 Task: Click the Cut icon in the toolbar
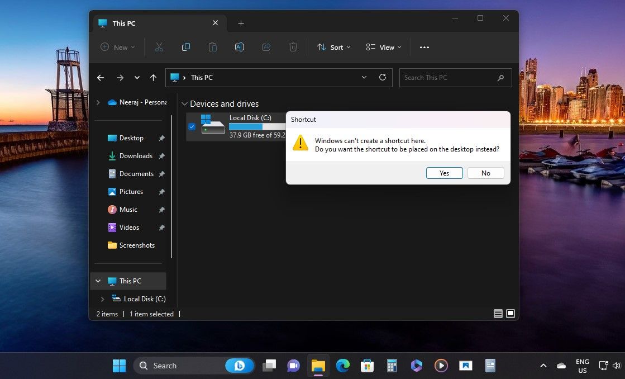(159, 47)
